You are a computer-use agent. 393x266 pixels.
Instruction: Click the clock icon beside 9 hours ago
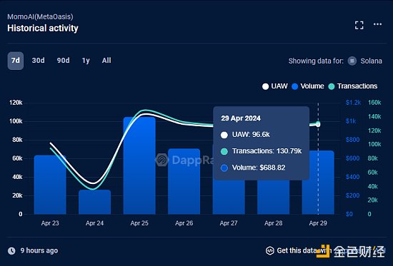[x=11, y=251]
